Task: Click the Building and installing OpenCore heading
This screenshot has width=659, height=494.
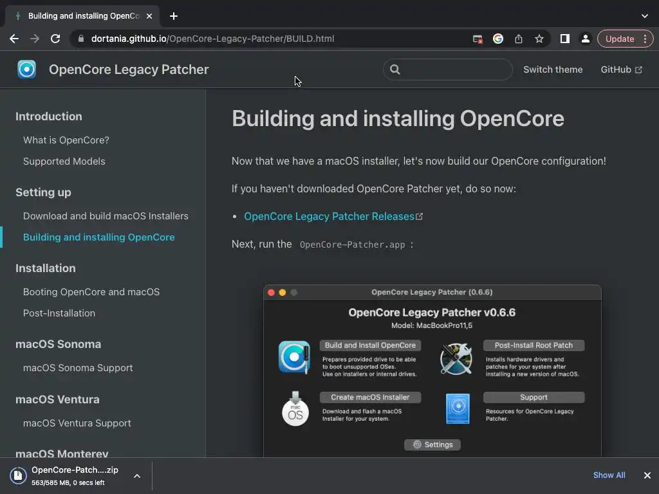Action: (x=398, y=118)
